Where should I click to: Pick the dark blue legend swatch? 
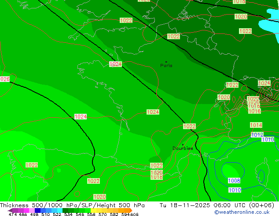pos(37,210)
